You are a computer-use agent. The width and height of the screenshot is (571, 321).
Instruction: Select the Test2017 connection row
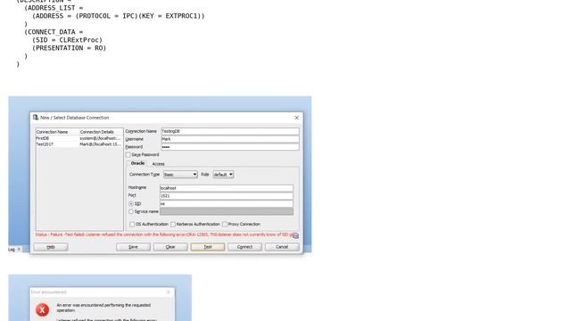point(79,144)
